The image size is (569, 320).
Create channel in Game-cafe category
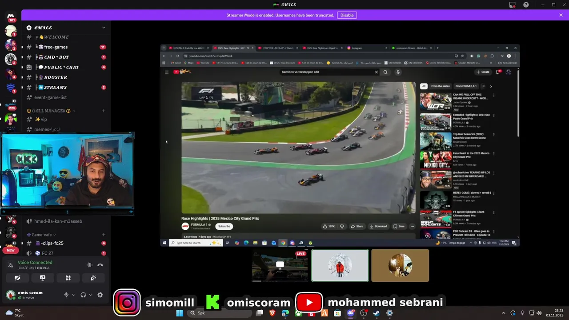(104, 235)
